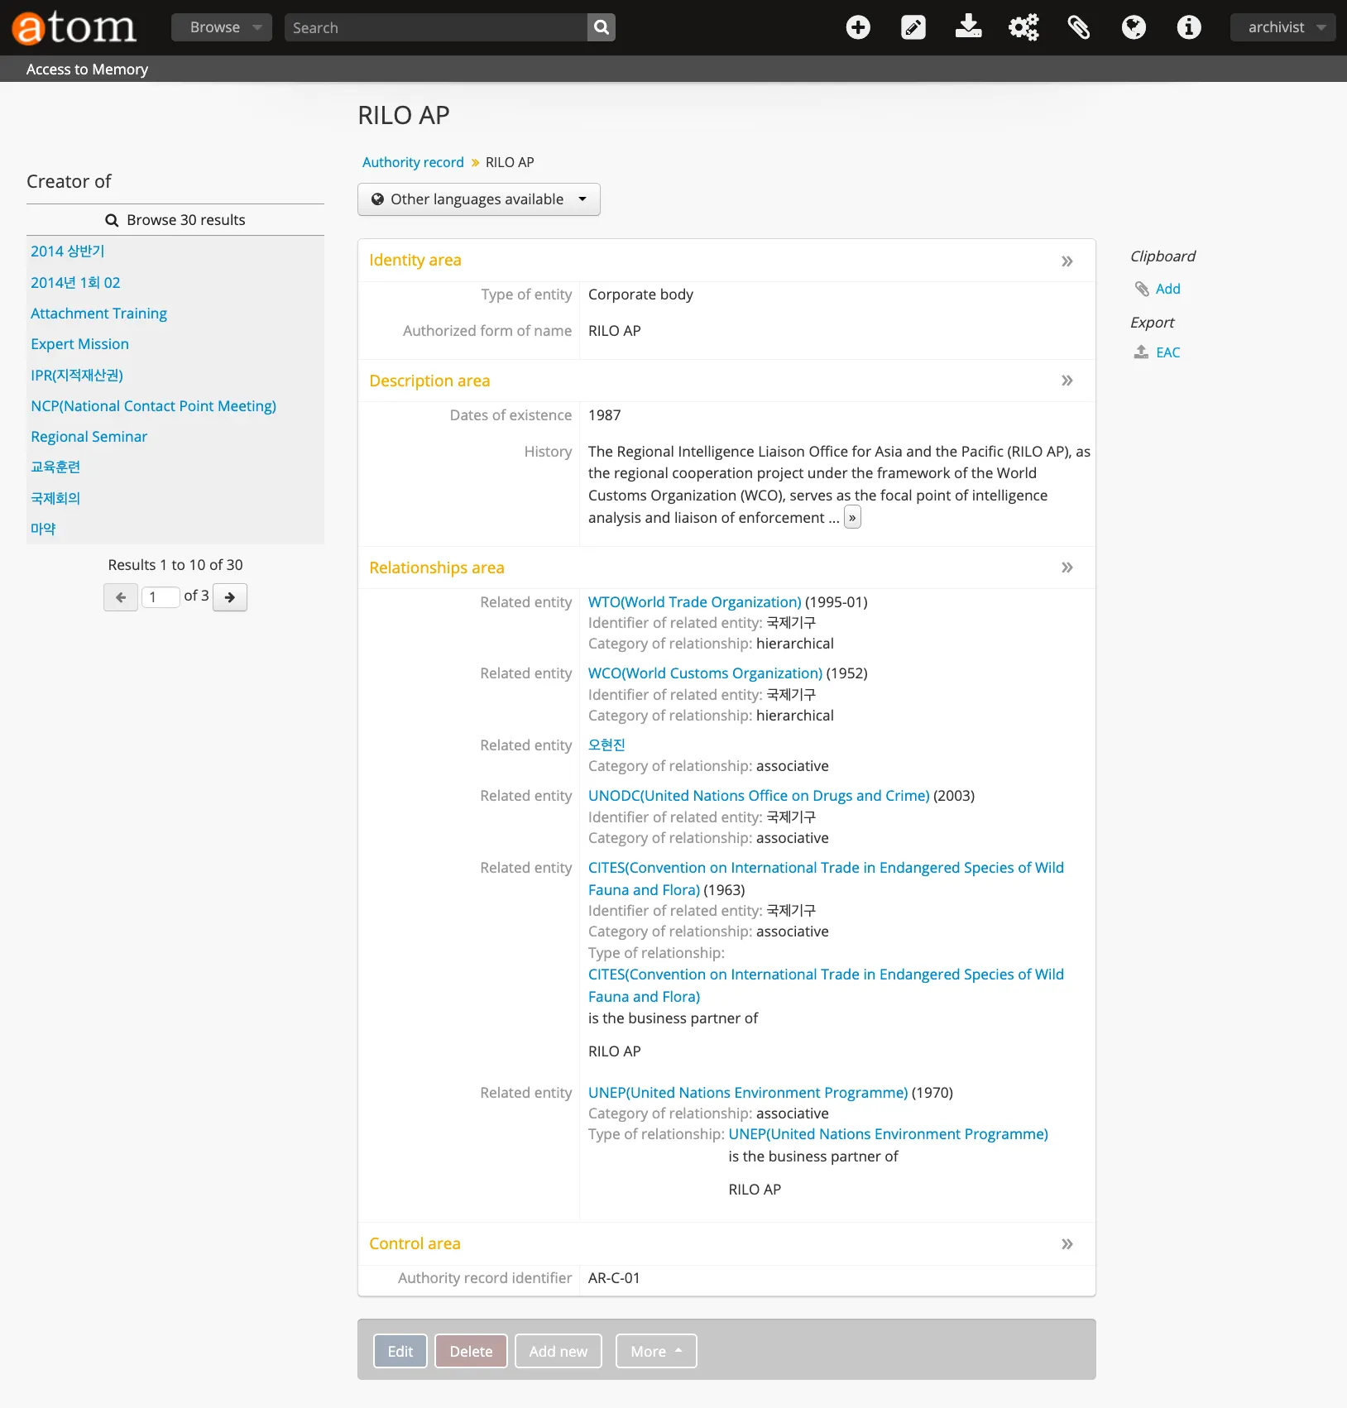
Task: Click the Delete button
Action: point(471,1351)
